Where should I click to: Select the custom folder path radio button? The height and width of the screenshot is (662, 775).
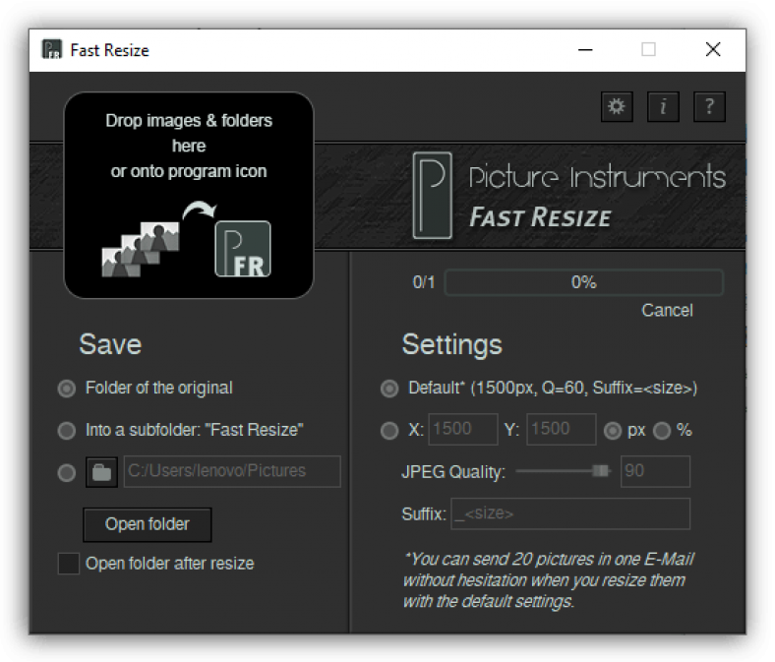click(x=67, y=472)
